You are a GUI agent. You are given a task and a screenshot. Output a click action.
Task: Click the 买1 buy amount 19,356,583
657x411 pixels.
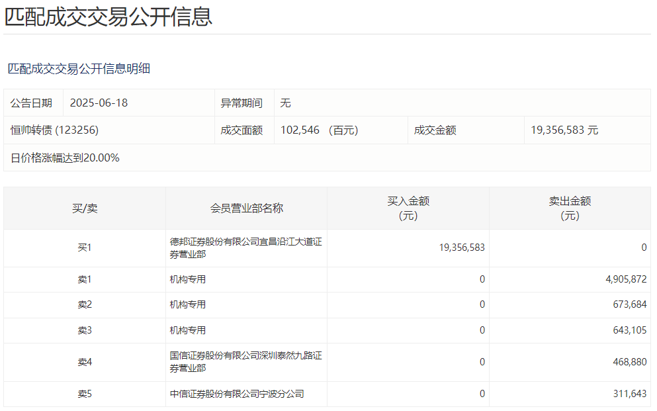(461, 248)
